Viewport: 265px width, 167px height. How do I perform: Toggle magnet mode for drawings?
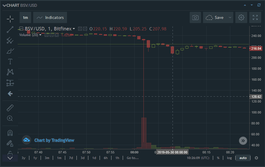(10, 133)
